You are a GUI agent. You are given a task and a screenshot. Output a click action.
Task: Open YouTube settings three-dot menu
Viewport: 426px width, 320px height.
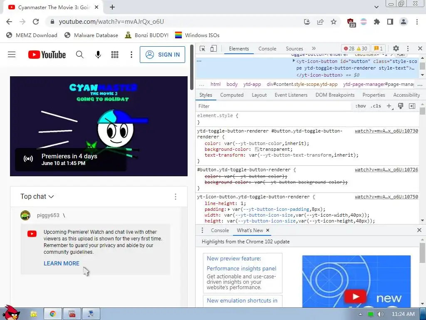tap(131, 55)
